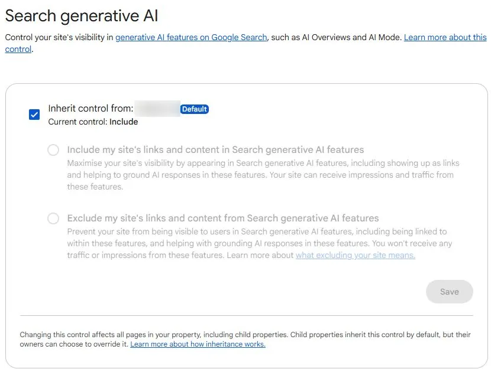Screen dimensions: 491x369
Task: Uncheck the Inherit control from checkbox
Action: point(34,115)
